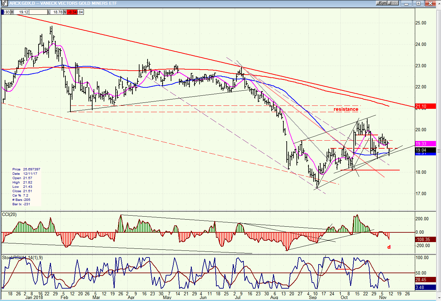
Task: Maximize the GDX chart window
Action: pyautogui.click(x=419, y=3)
